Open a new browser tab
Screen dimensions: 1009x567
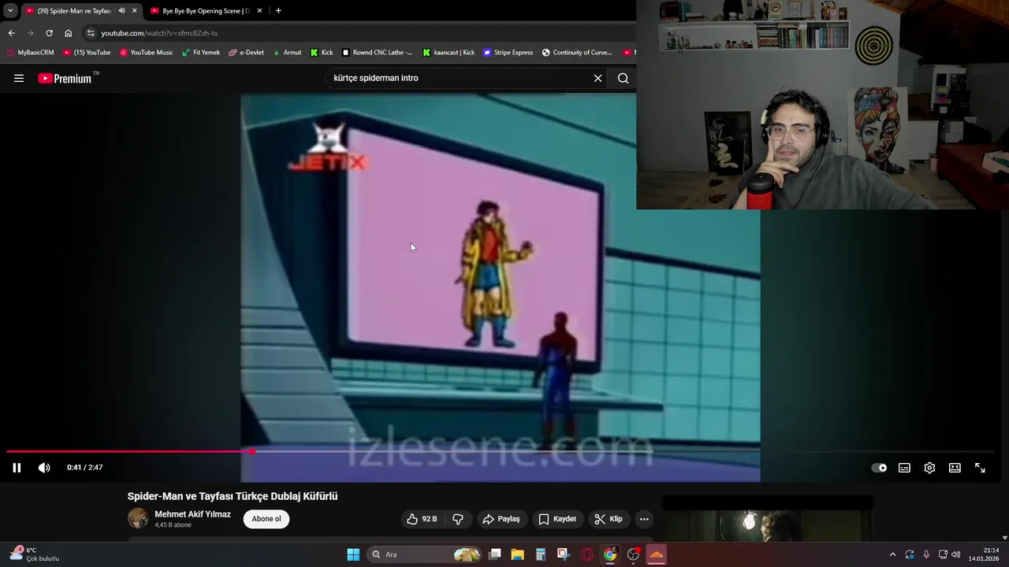278,11
